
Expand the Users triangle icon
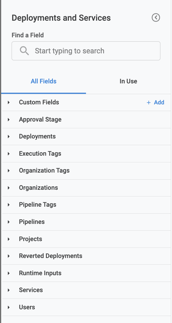9,307
